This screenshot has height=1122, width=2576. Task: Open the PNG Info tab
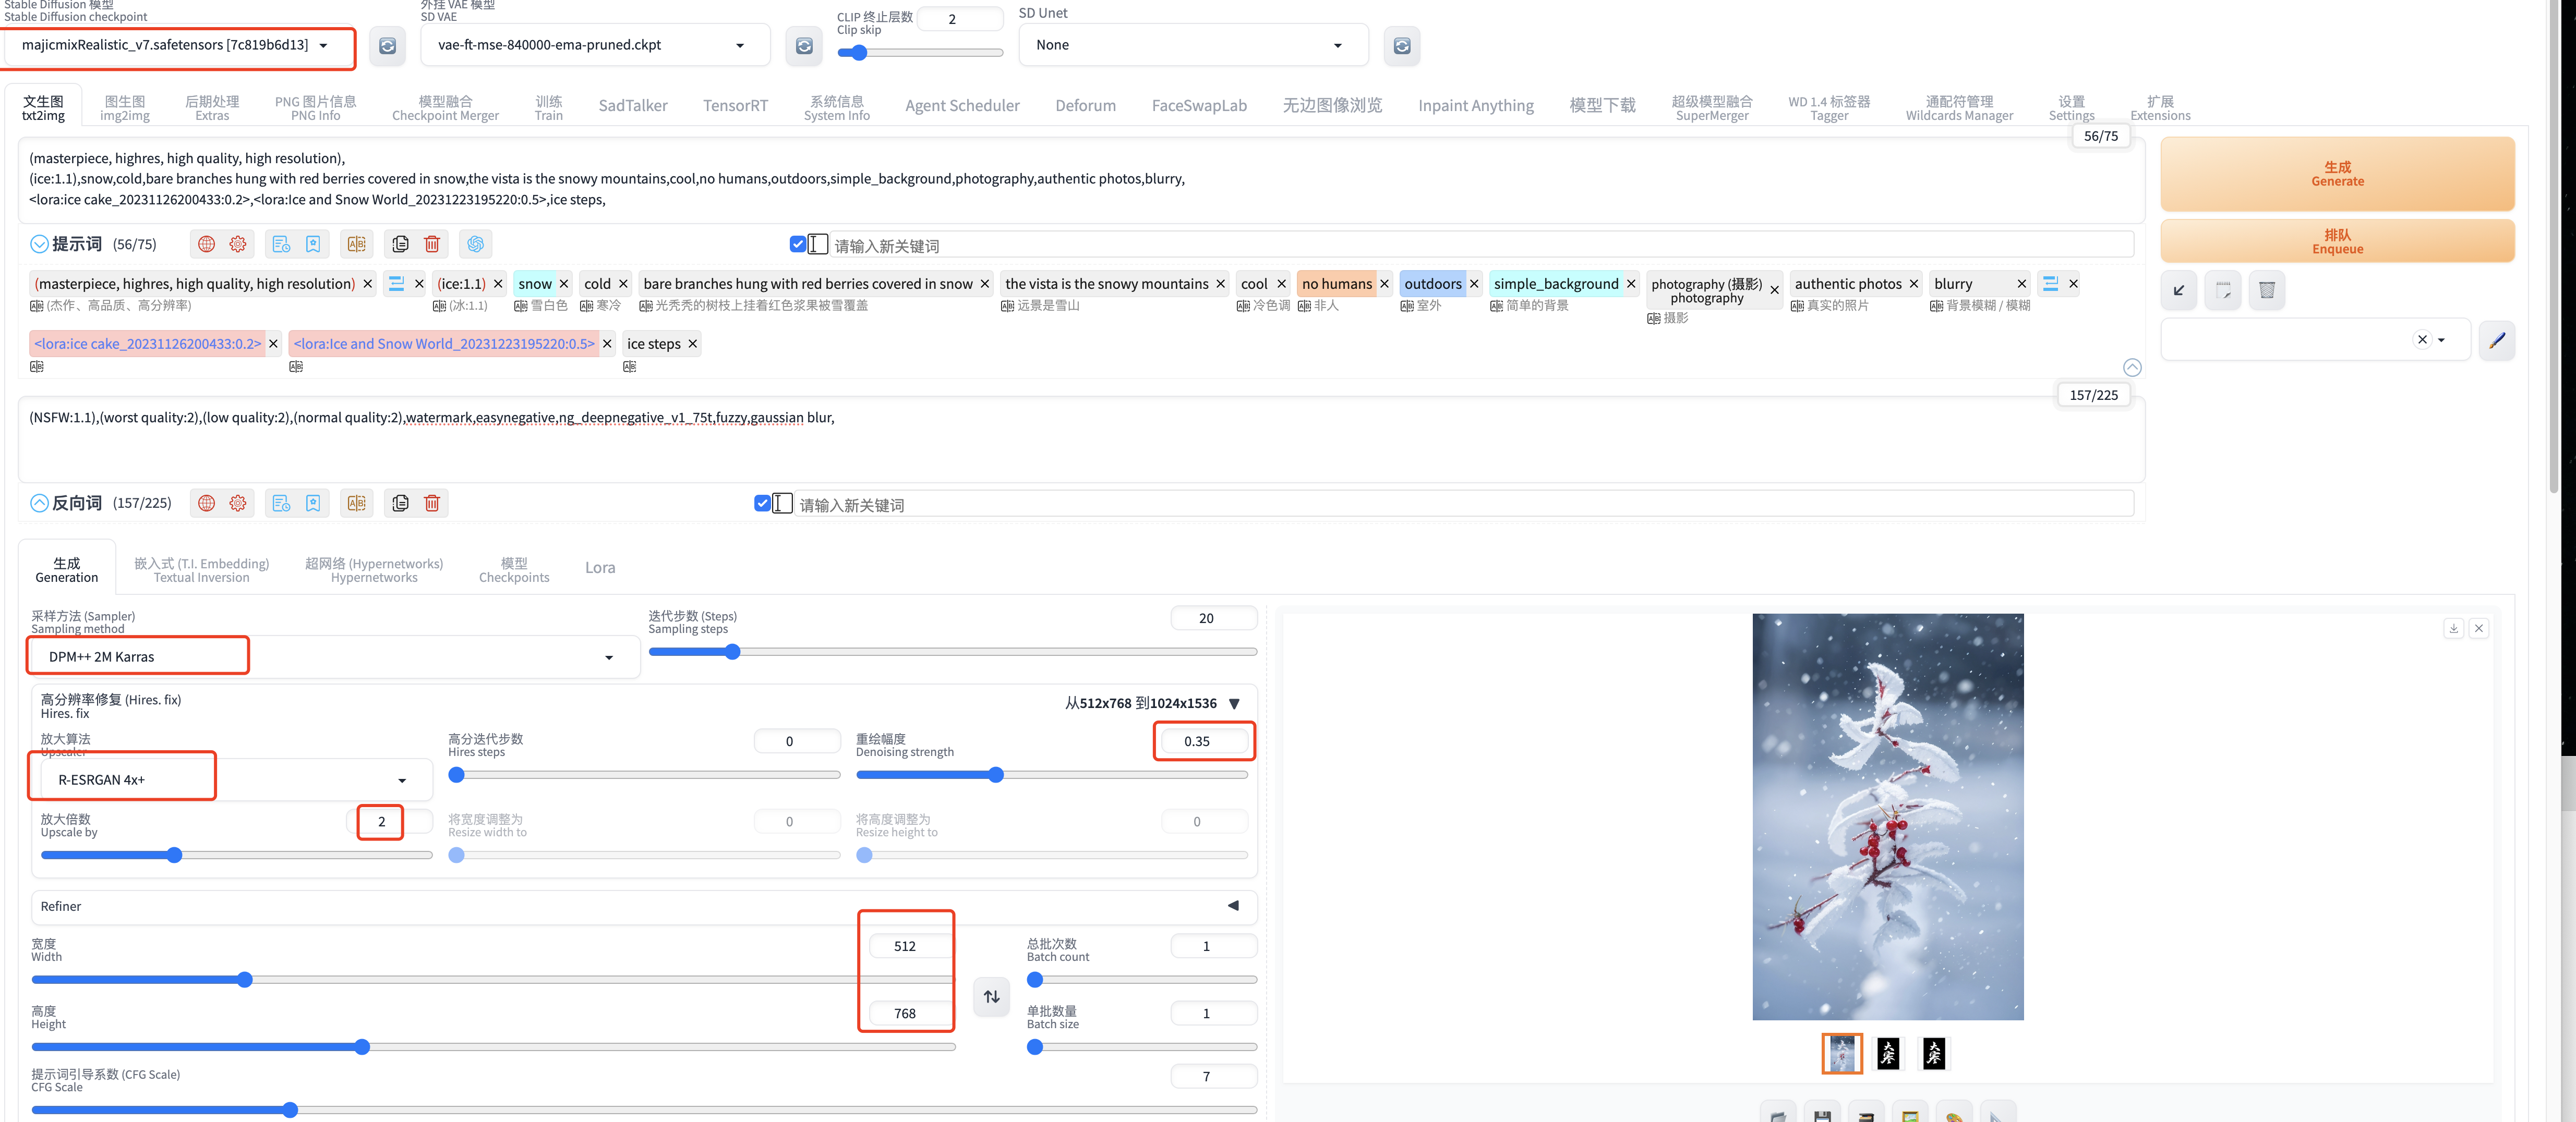point(316,108)
